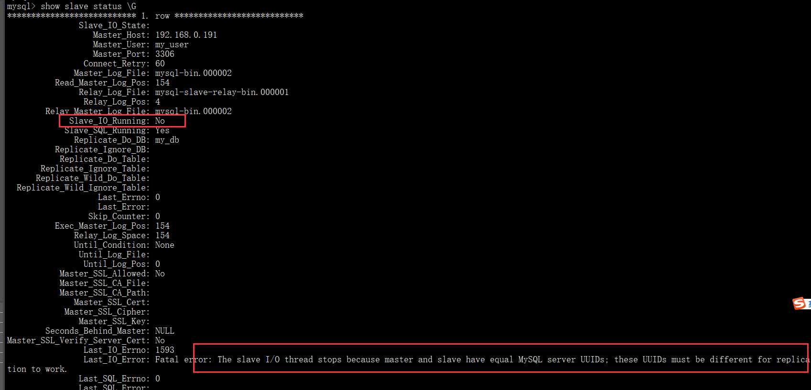Click the Seconds_Behind_Master value NULL

[164, 331]
